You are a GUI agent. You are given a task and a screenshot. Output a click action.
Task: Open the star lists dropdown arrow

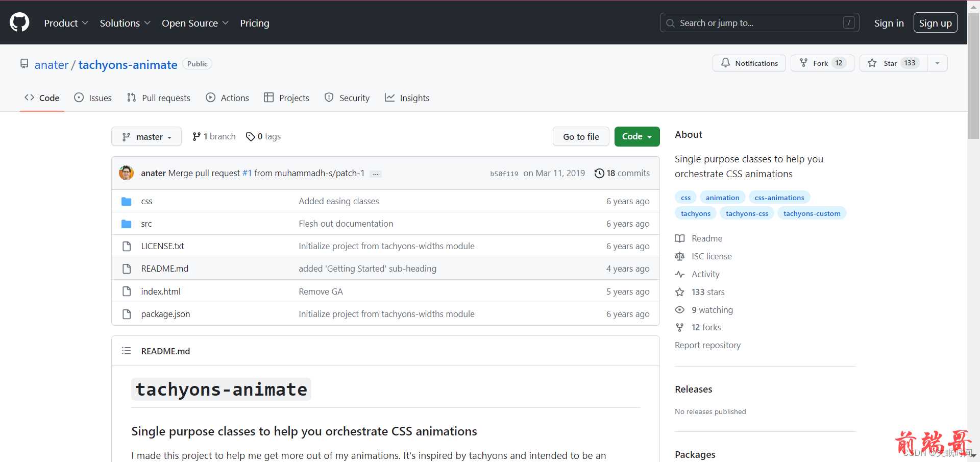coord(937,63)
